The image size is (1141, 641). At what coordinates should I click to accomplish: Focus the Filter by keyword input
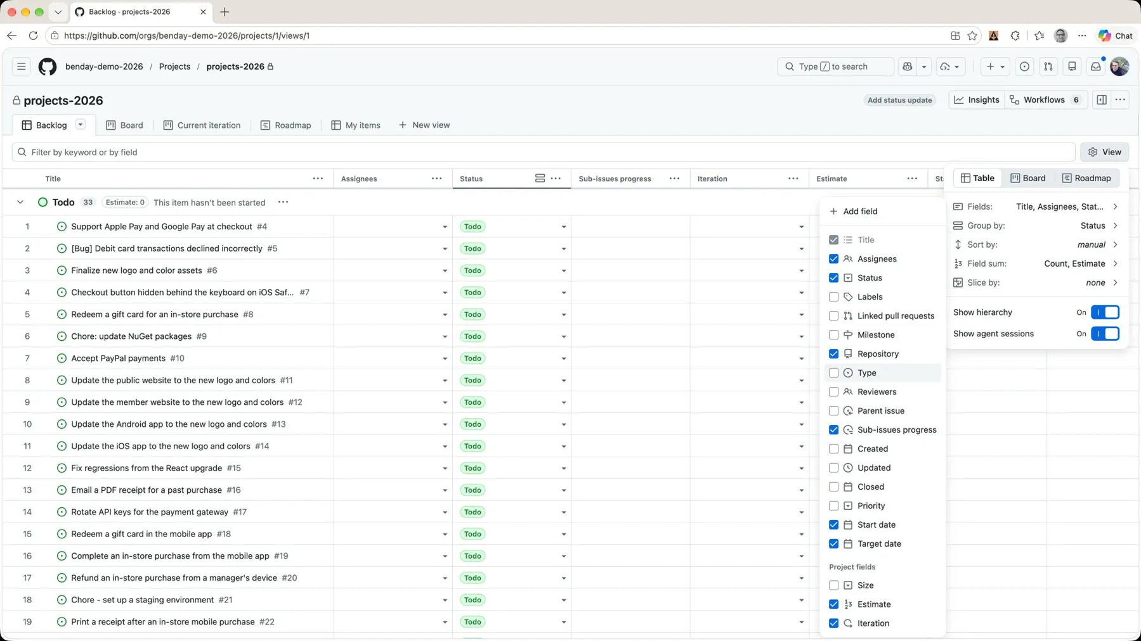544,152
